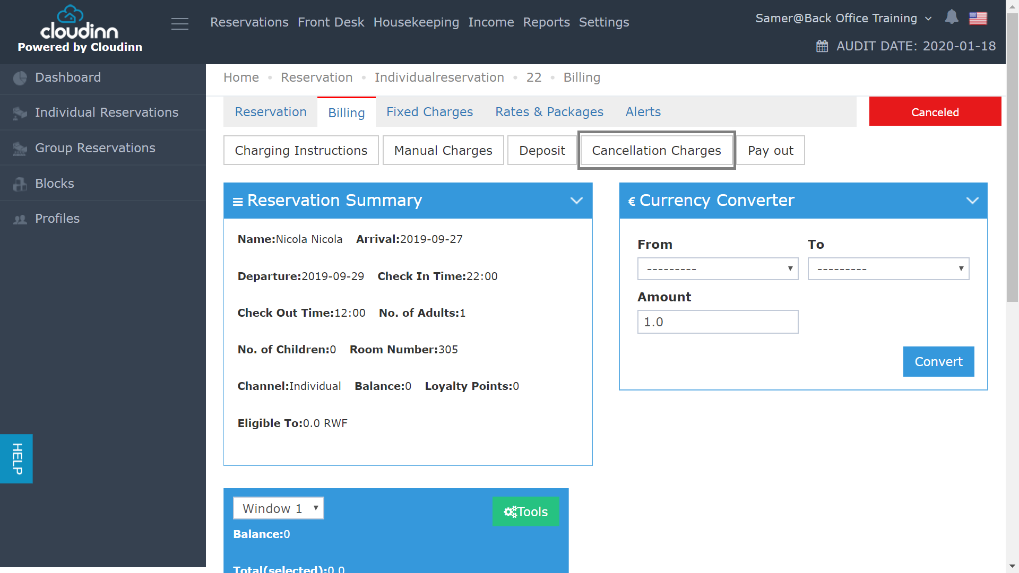Open the Window 1 selector
1019x573 pixels.
(279, 508)
